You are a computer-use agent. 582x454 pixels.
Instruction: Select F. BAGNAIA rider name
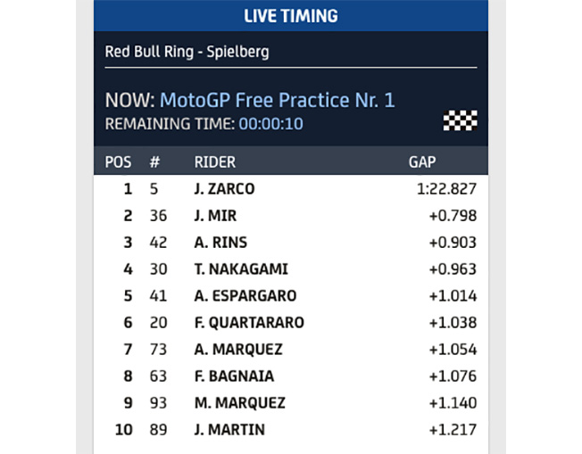234,376
